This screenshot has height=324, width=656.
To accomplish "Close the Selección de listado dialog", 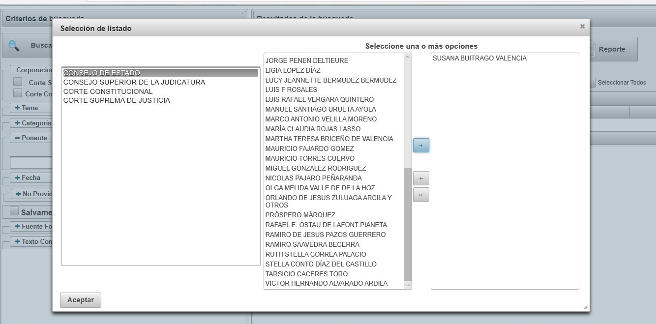I will click(582, 27).
